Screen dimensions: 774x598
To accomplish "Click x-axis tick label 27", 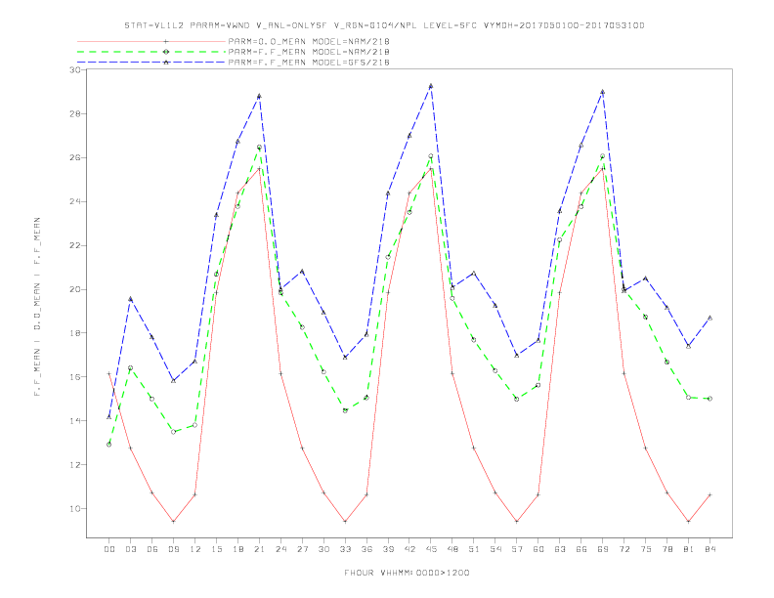I will pos(302,549).
